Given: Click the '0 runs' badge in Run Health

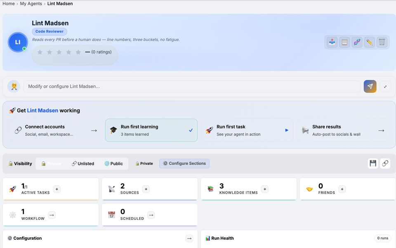Looking at the screenshot, I should click(383, 238).
